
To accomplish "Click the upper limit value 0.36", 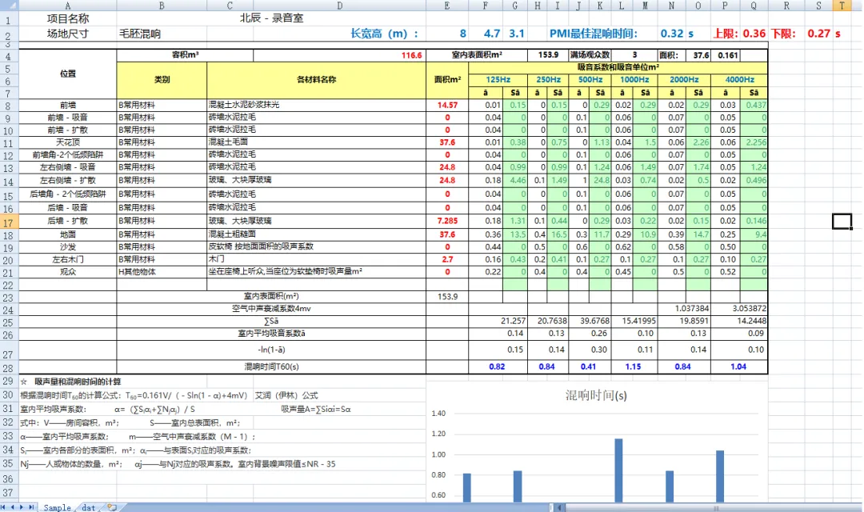I will point(754,34).
